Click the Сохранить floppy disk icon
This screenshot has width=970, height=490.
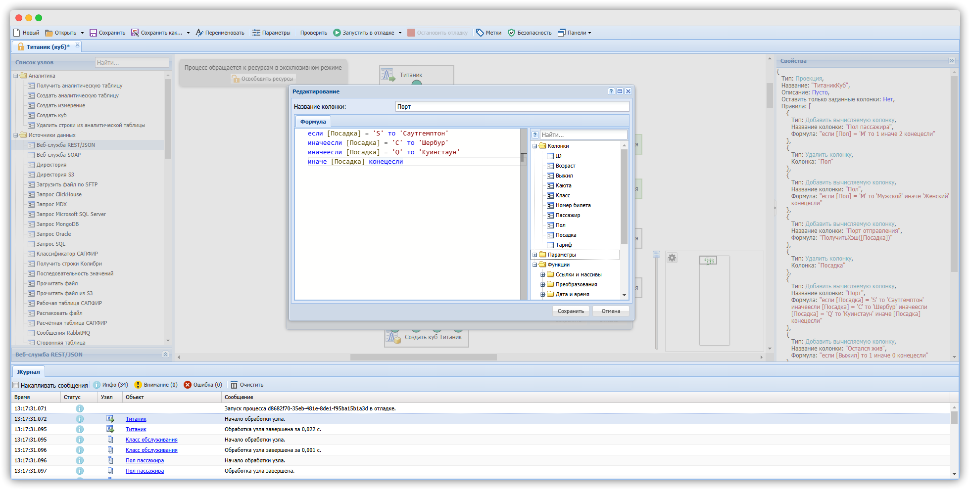tap(93, 33)
